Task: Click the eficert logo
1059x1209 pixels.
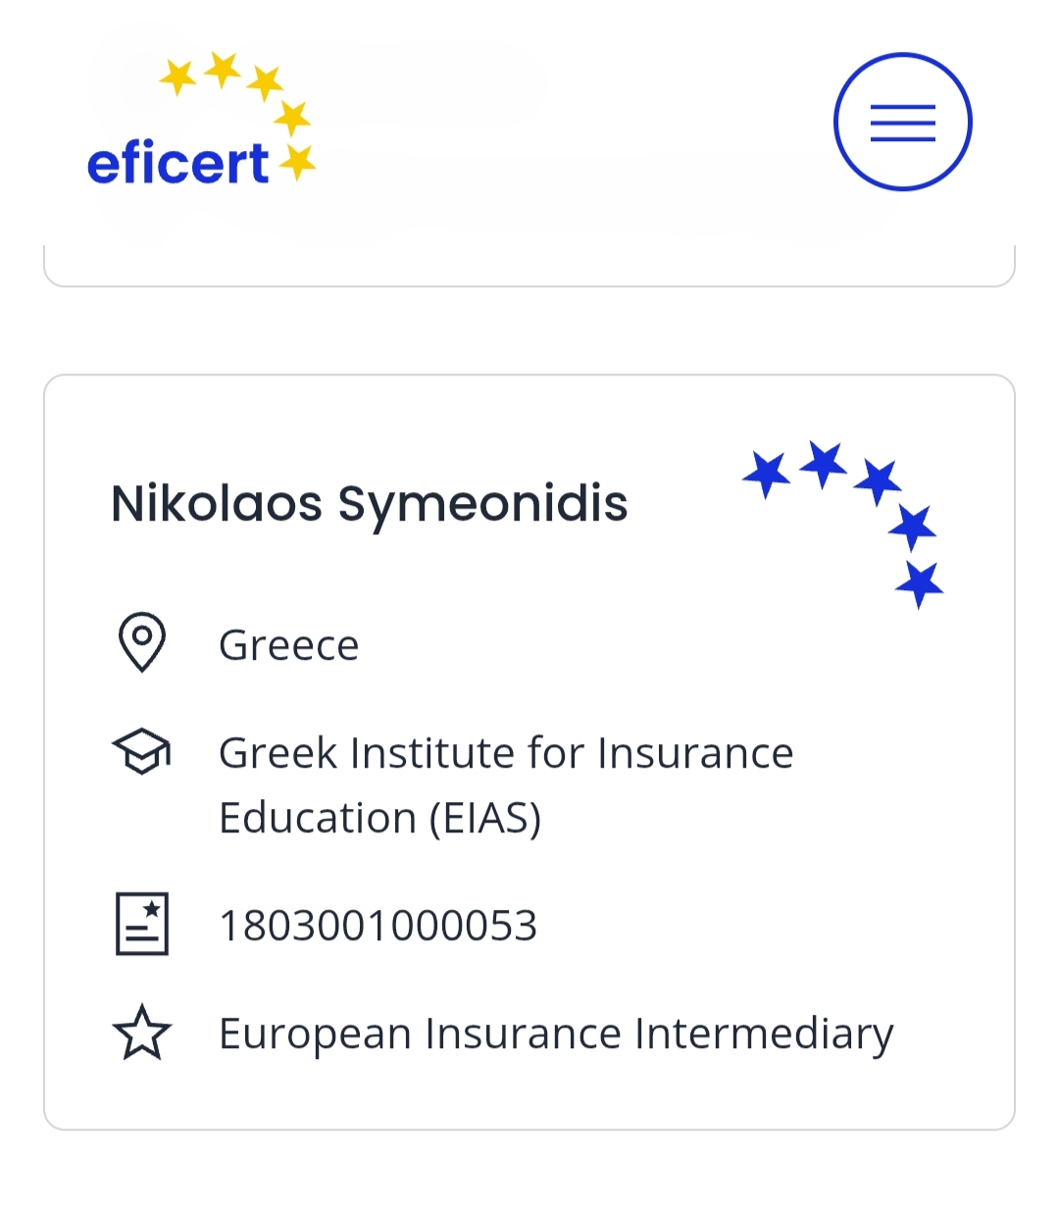Action: tap(201, 121)
